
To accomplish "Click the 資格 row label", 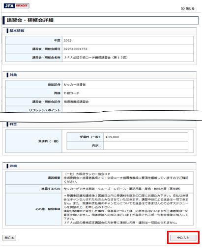I will pyautogui.click(x=57, y=93).
